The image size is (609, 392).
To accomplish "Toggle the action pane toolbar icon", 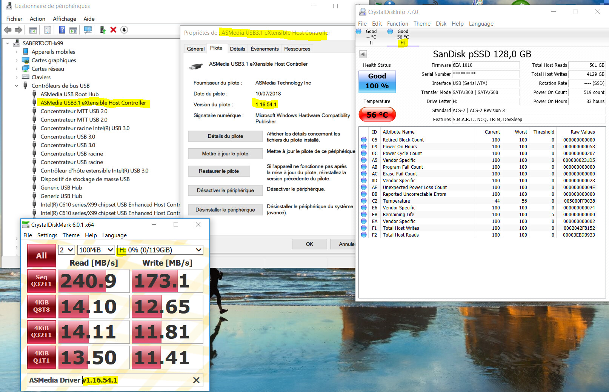I will coord(73,30).
